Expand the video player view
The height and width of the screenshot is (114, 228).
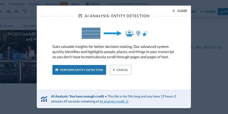point(7,26)
